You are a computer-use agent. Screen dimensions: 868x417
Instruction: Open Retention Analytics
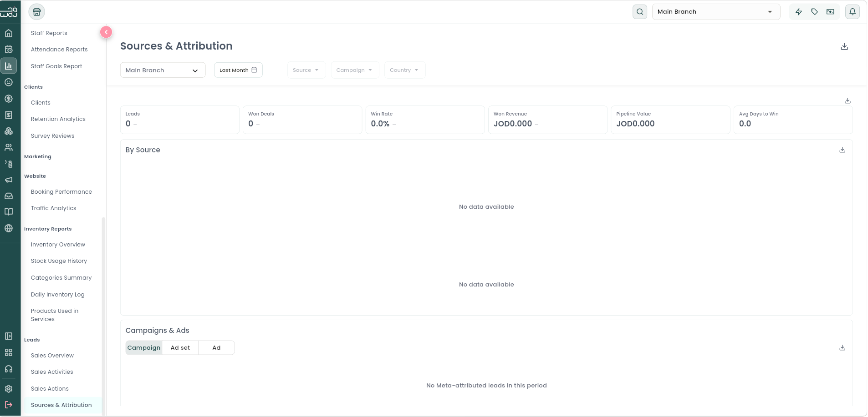coord(58,119)
